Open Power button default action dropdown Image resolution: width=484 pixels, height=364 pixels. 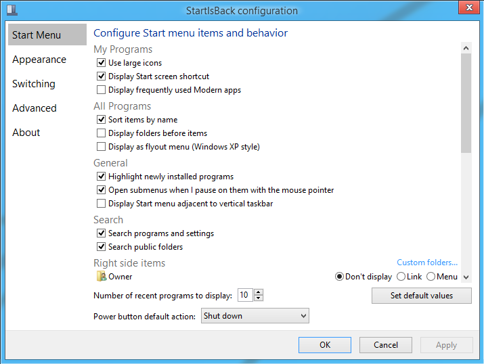pyautogui.click(x=255, y=315)
